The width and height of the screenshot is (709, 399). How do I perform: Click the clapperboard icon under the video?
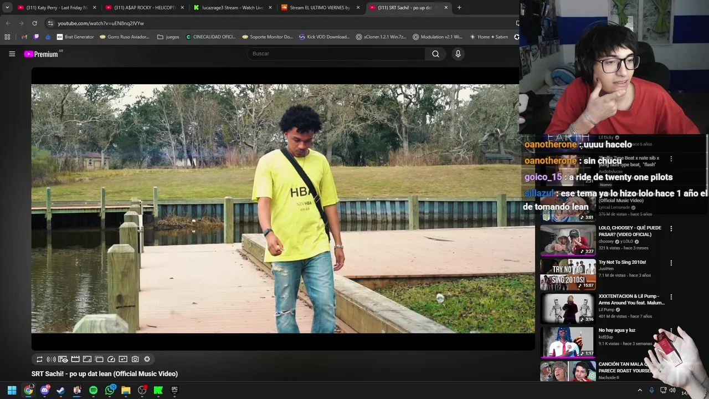pos(75,359)
